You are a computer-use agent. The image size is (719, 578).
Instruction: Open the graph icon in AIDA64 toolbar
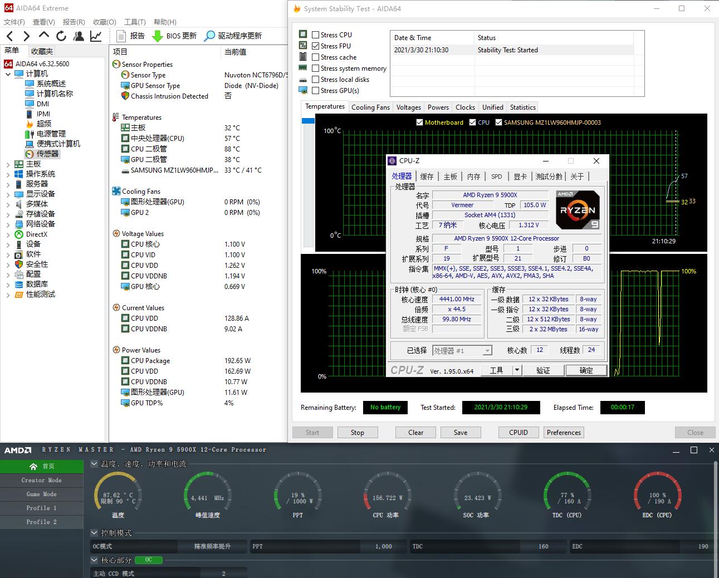tap(96, 36)
